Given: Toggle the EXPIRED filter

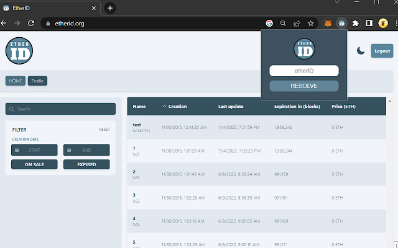Looking at the screenshot, I should tap(86, 164).
